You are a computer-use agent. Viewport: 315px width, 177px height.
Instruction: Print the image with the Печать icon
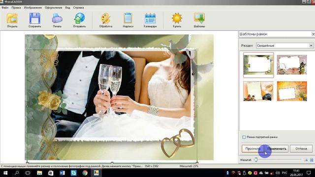click(57, 20)
